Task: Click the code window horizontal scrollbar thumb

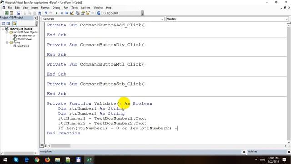Action: click(60, 146)
